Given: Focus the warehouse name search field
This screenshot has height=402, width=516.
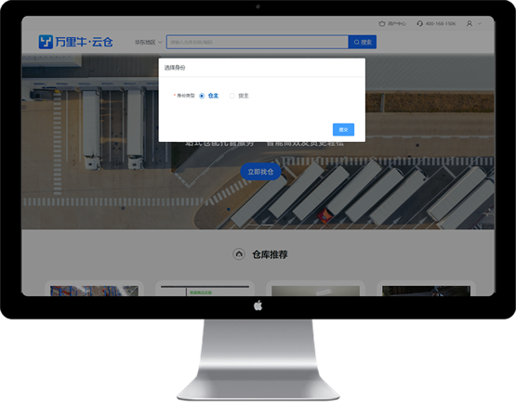Looking at the screenshot, I should (x=258, y=42).
